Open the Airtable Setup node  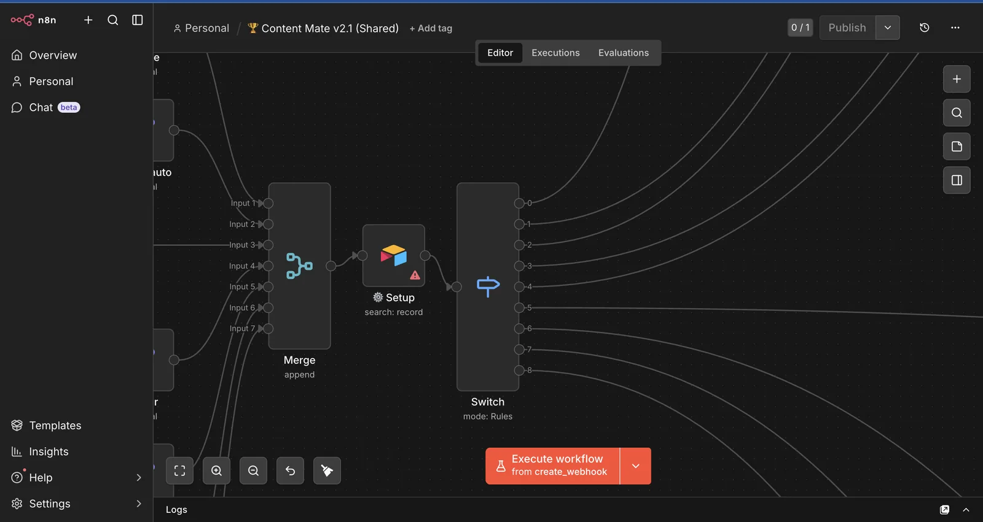click(394, 256)
